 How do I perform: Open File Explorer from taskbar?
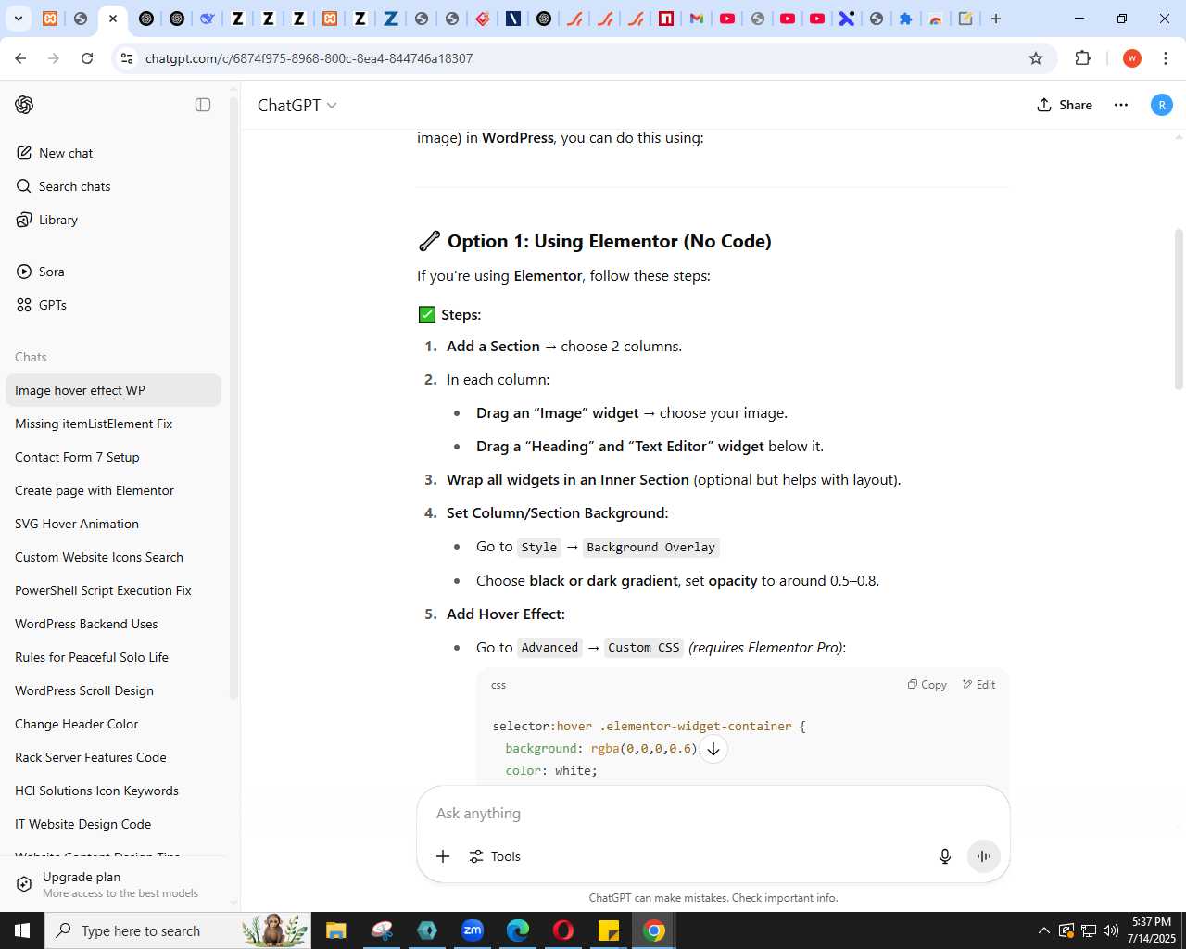pyautogui.click(x=335, y=930)
